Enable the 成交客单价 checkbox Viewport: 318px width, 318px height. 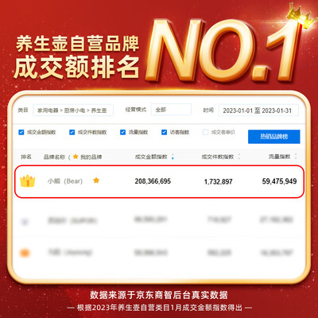click(205, 132)
